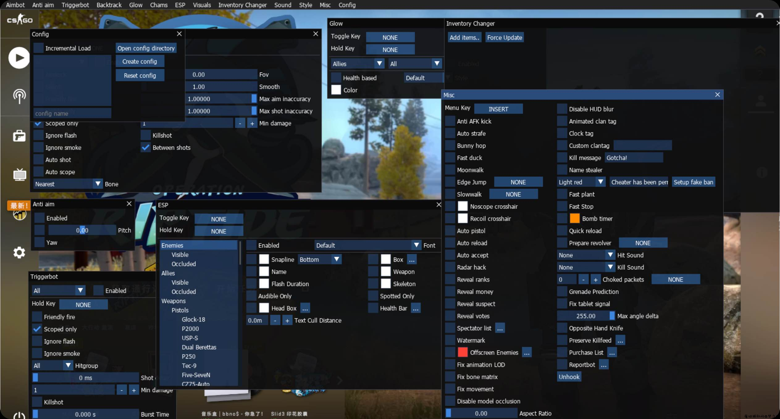This screenshot has height=419, width=780.
Task: Increase Choked packets with the plus button
Action: (595, 280)
